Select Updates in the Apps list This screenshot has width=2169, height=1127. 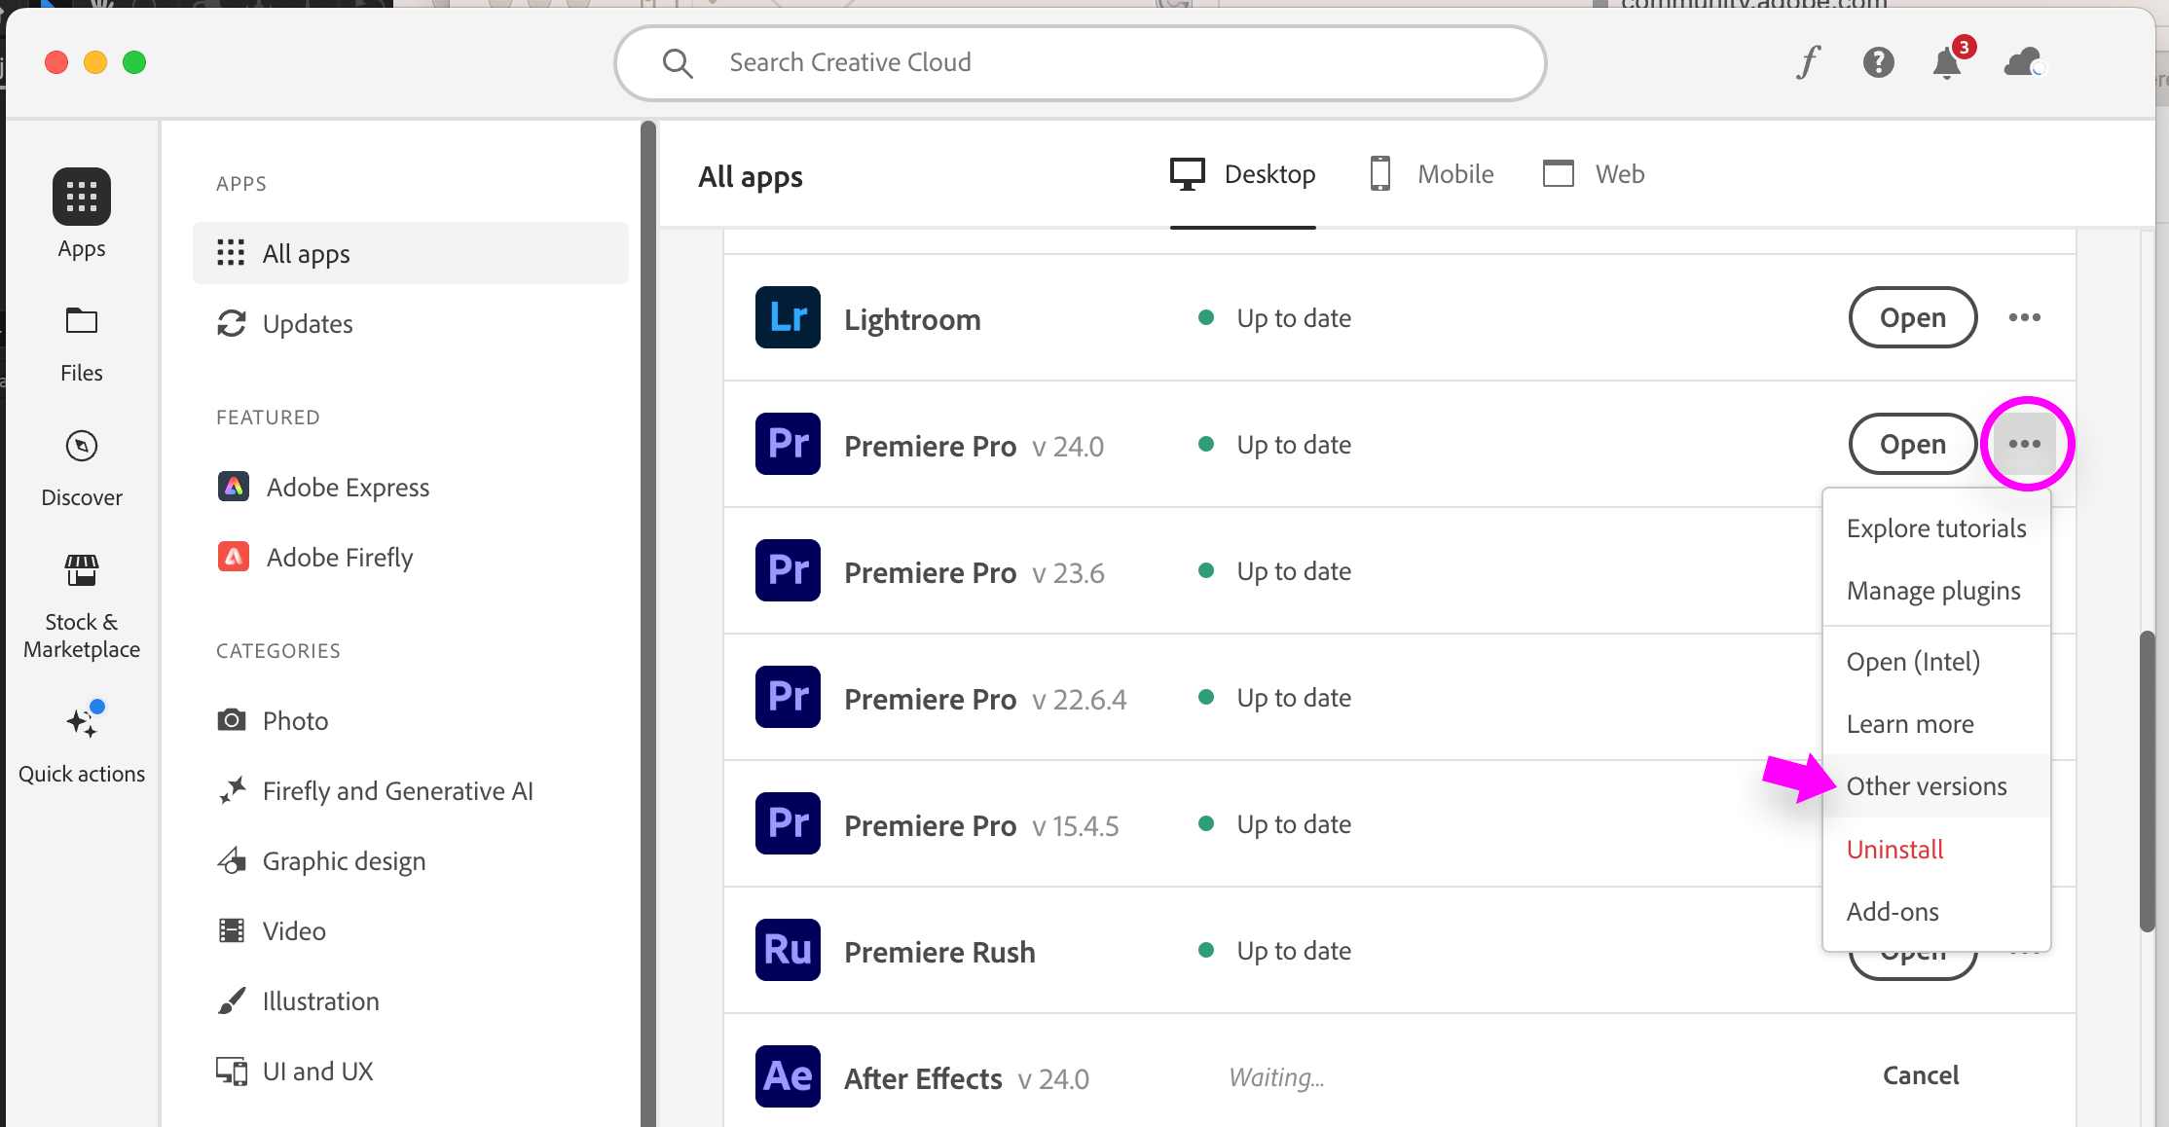307,323
